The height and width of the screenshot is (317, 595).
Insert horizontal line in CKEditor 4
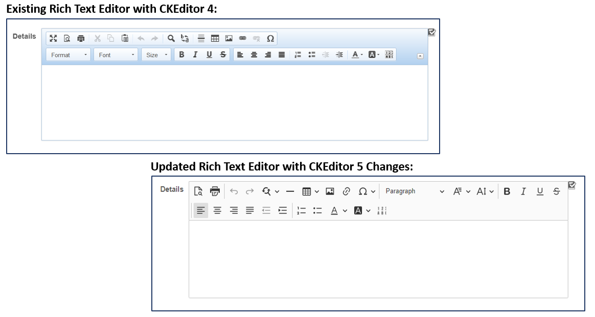201,38
